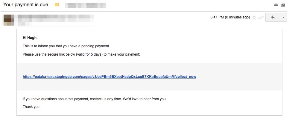295x121 pixels.
Task: Click the "Hi Hugh," greeting text
Action: [30, 38]
